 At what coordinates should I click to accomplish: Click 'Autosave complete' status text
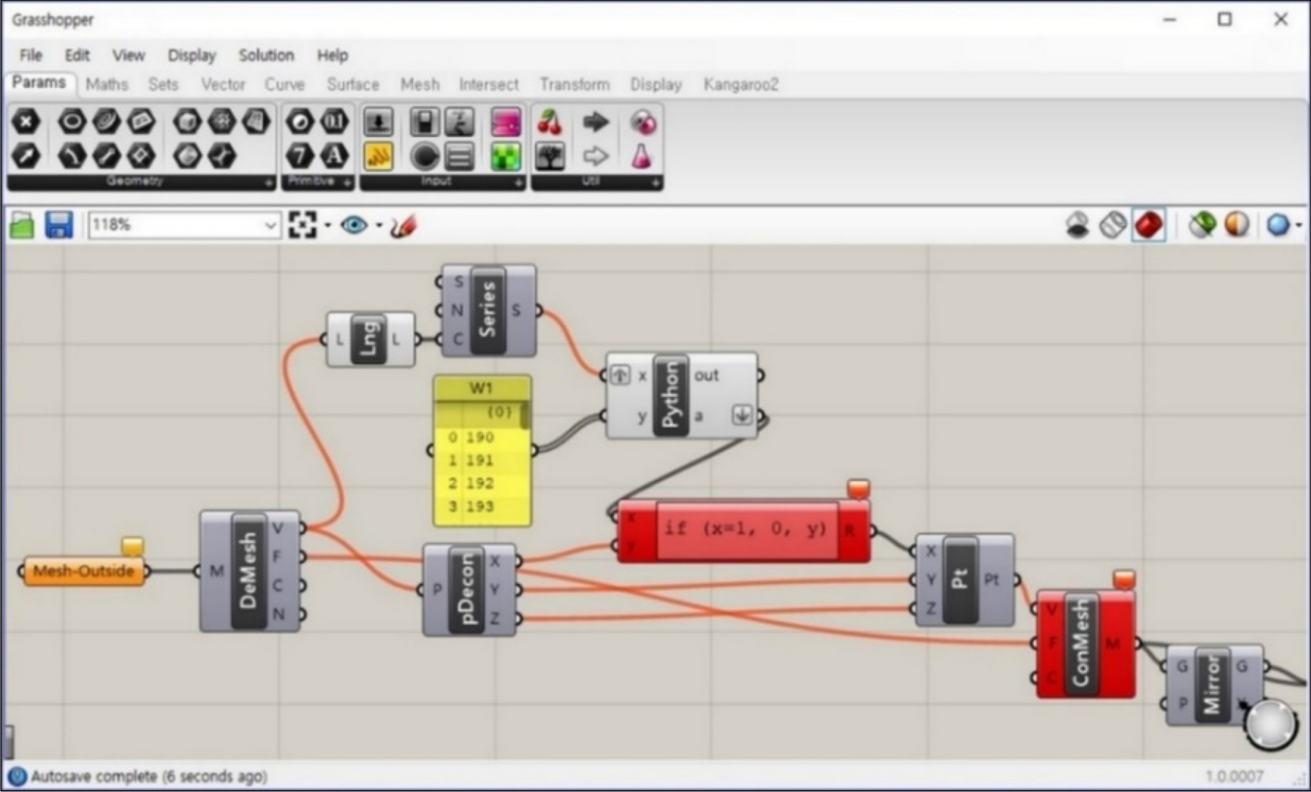point(149,776)
